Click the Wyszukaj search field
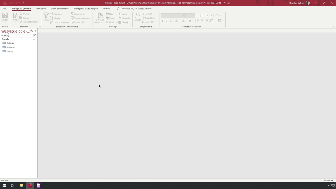 click(x=17, y=36)
